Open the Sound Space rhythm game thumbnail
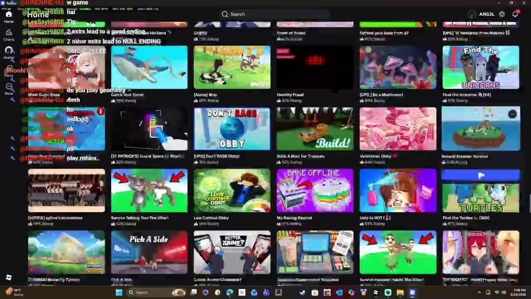531x299 pixels. (149, 129)
